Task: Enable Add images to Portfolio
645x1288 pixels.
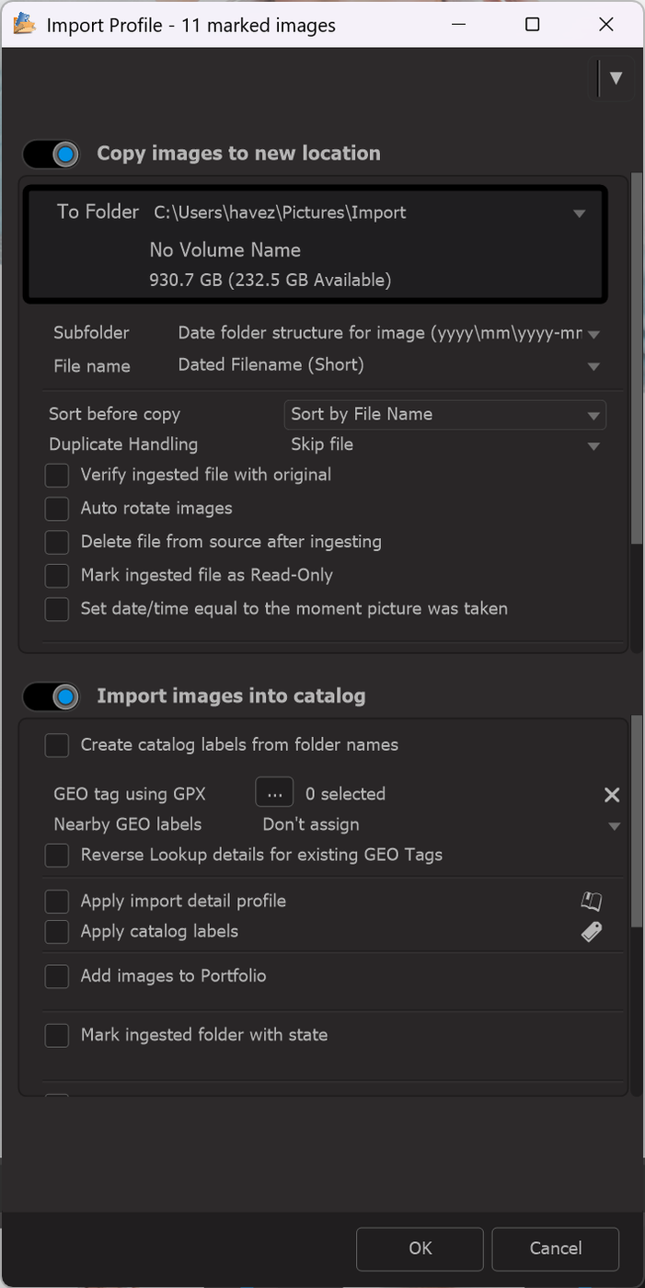Action: [57, 976]
